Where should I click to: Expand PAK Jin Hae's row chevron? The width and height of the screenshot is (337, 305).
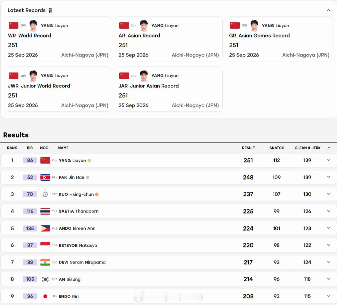tap(328, 177)
